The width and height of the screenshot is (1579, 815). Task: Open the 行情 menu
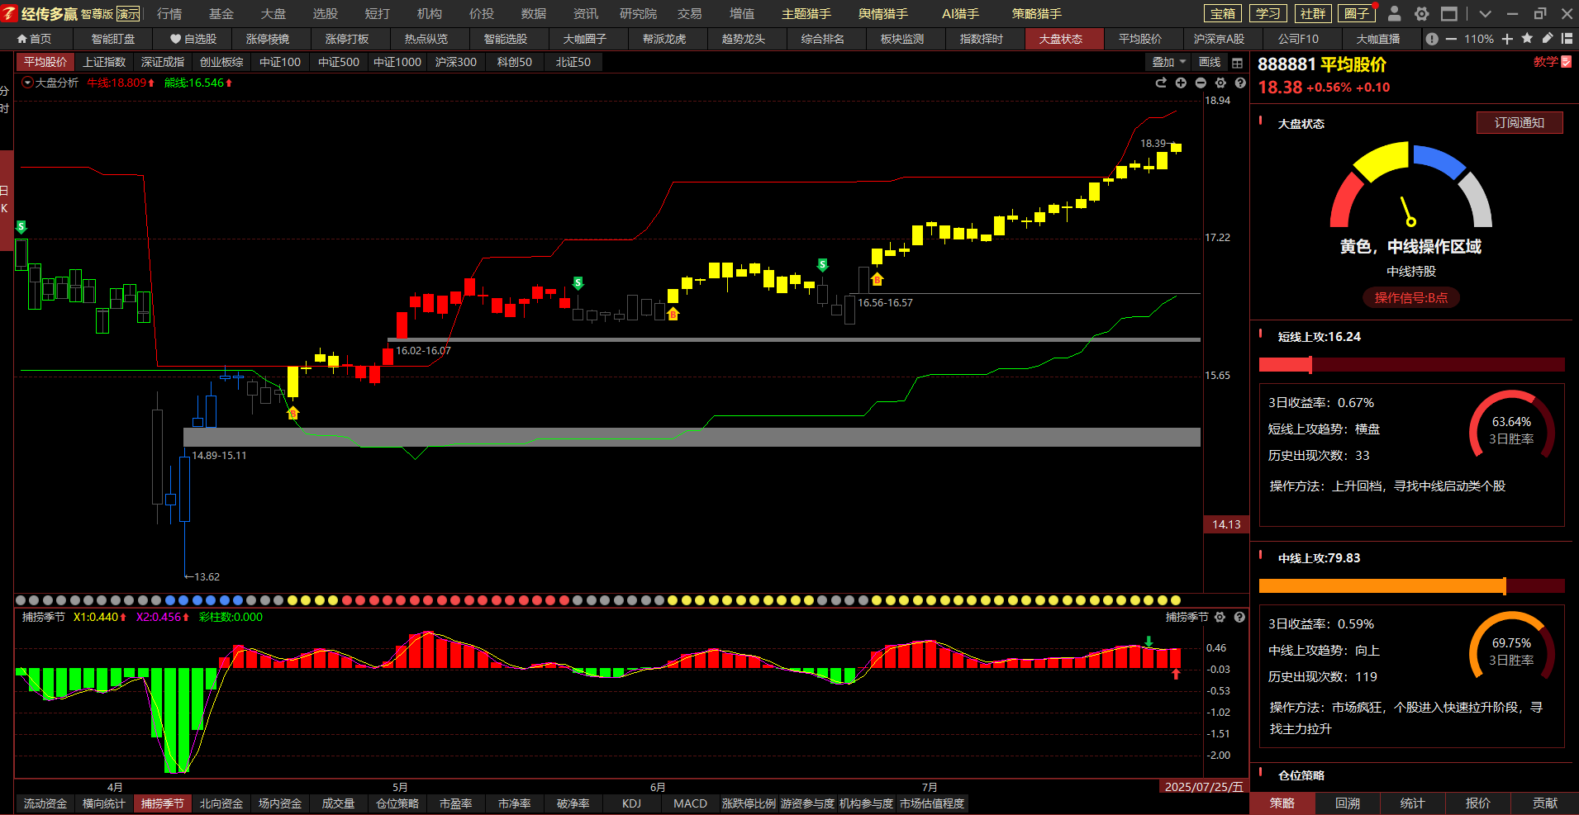(x=169, y=14)
